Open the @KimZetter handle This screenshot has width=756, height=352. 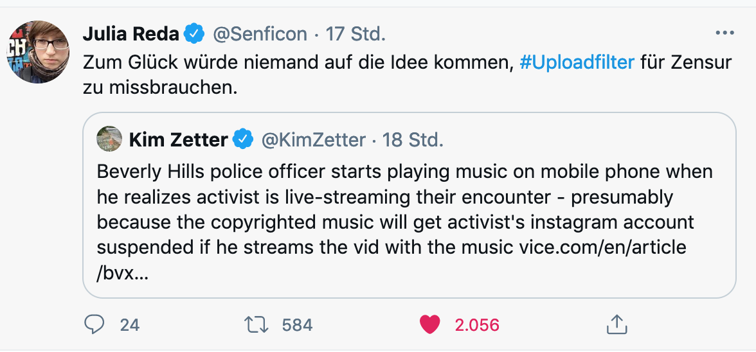click(x=314, y=139)
